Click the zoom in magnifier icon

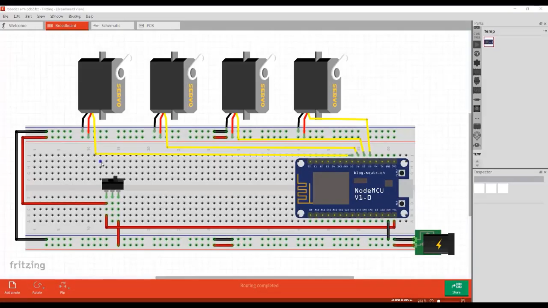tap(463, 301)
